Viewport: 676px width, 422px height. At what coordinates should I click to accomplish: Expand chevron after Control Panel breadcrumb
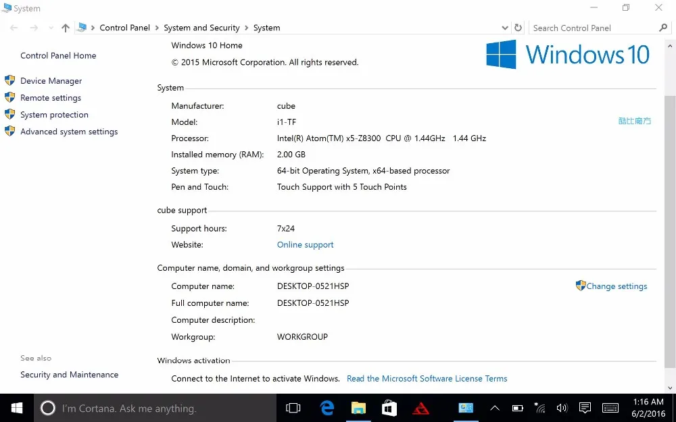point(157,28)
